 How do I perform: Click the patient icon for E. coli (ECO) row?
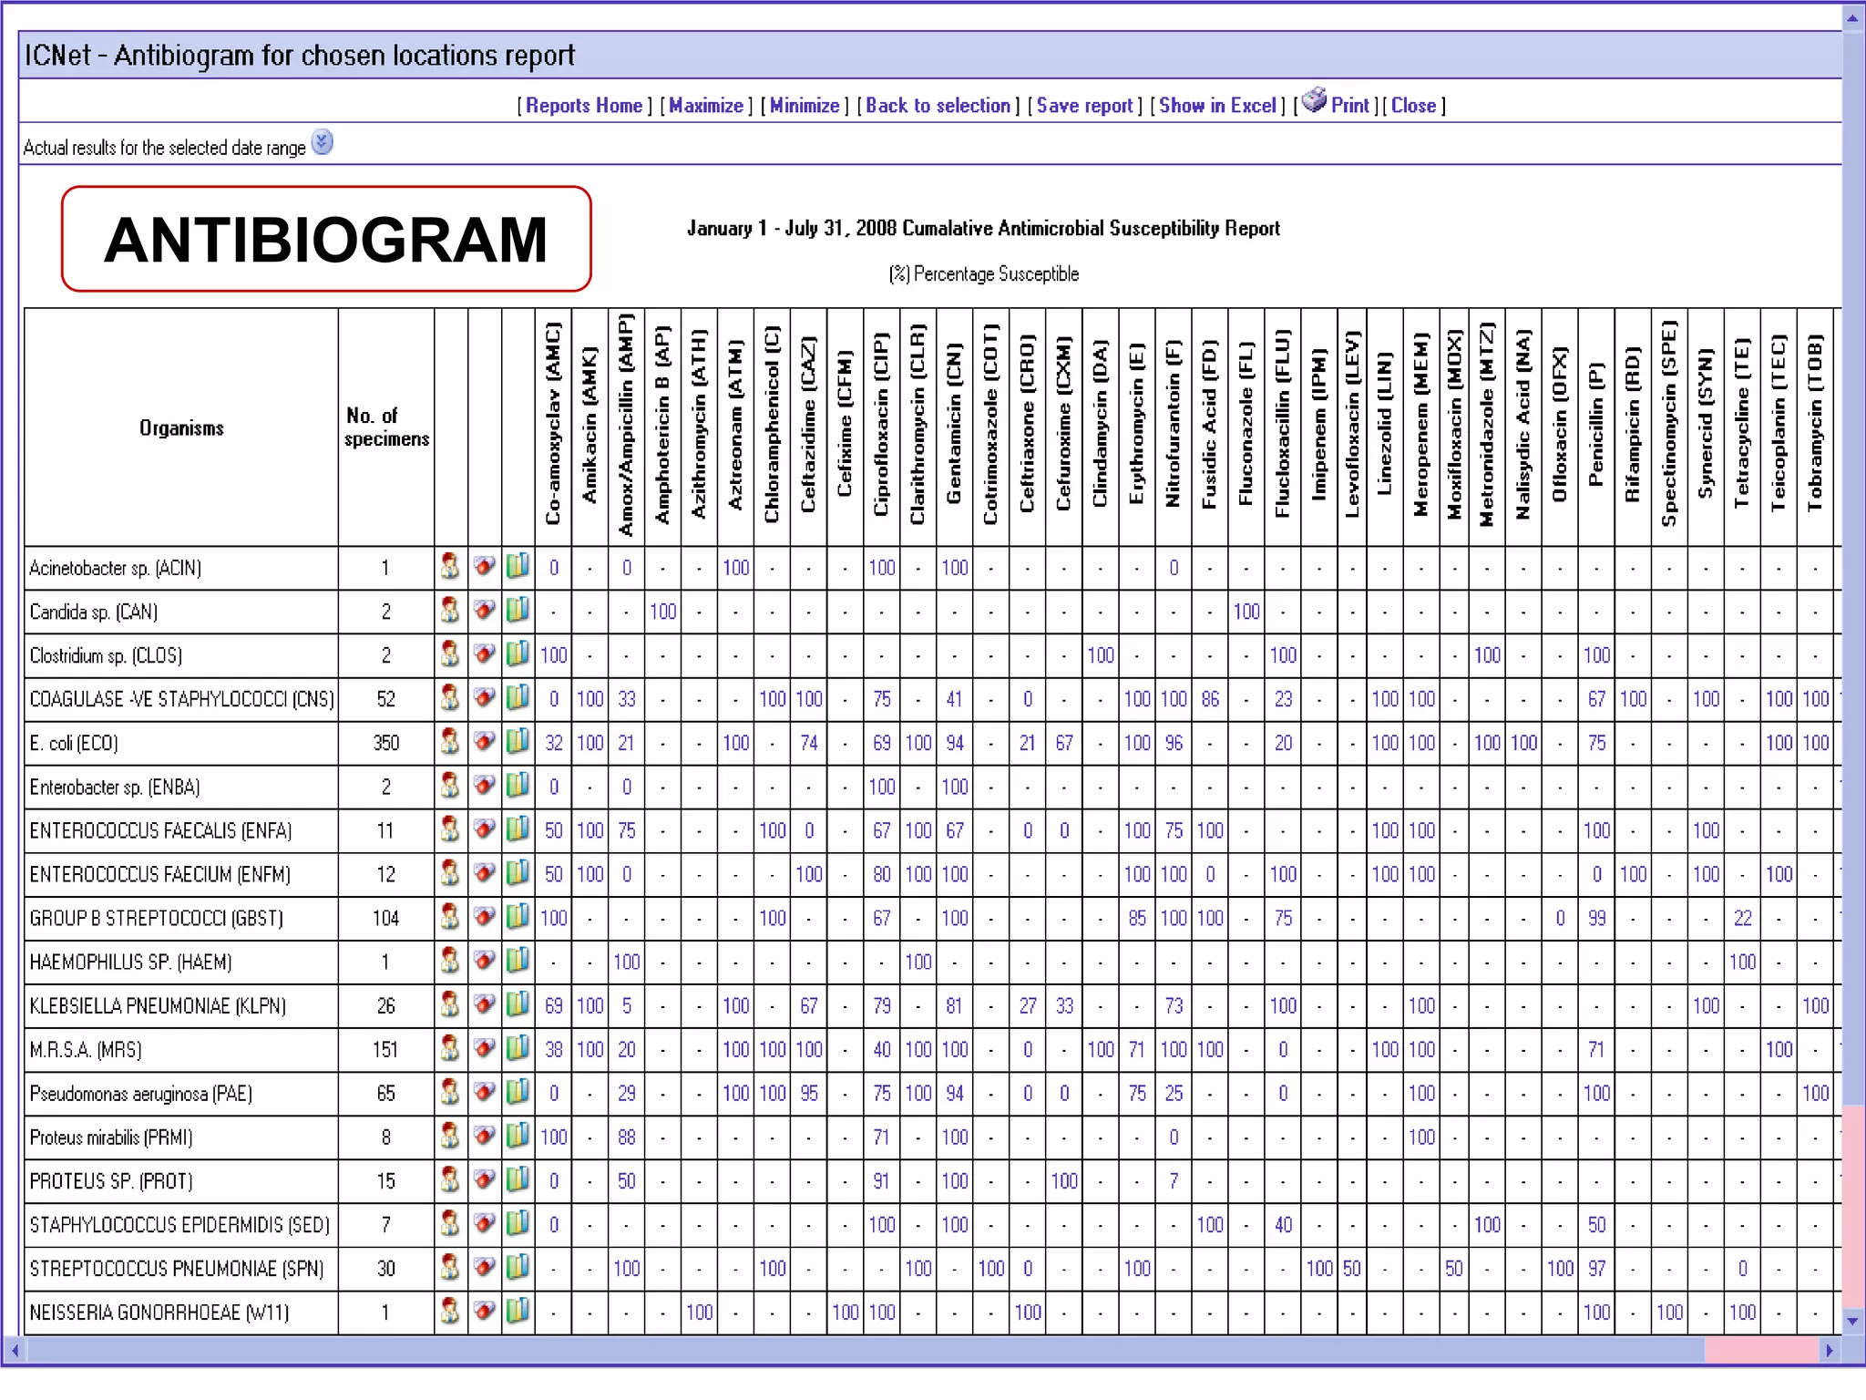450,742
